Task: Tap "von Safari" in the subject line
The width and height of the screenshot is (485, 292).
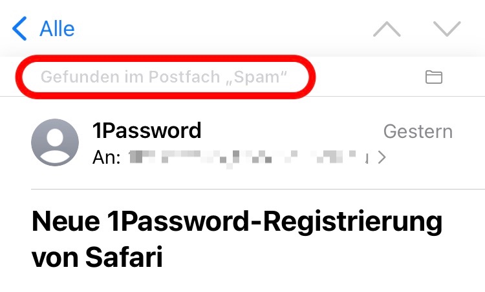Action: [97, 258]
